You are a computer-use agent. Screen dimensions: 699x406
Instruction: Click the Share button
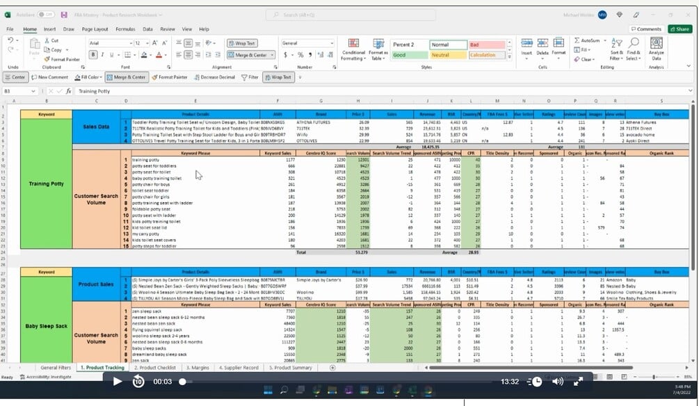[x=680, y=29]
